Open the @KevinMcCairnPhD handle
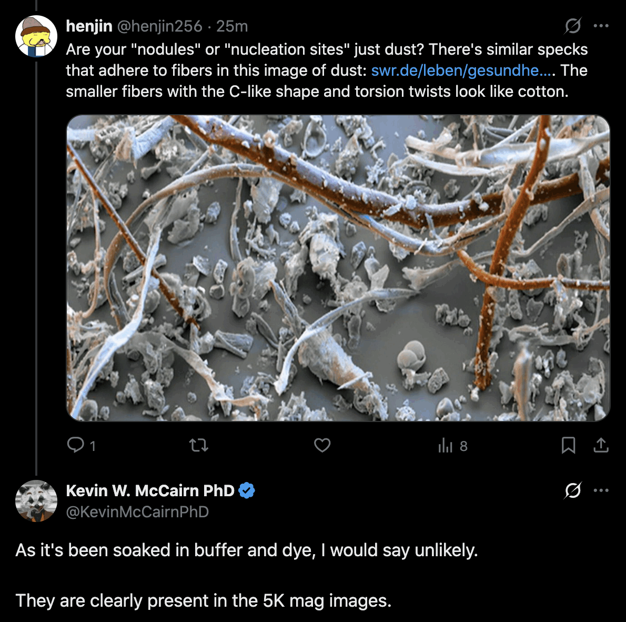Viewport: 626px width, 622px height. pos(137,511)
